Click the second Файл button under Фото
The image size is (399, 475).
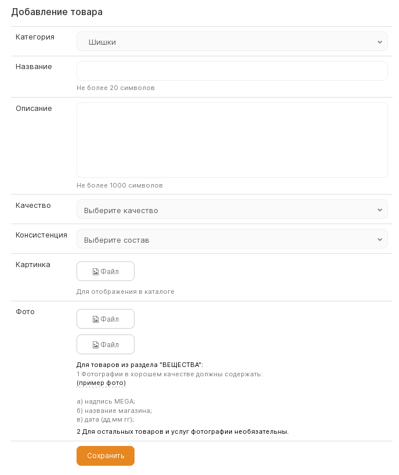[105, 344]
